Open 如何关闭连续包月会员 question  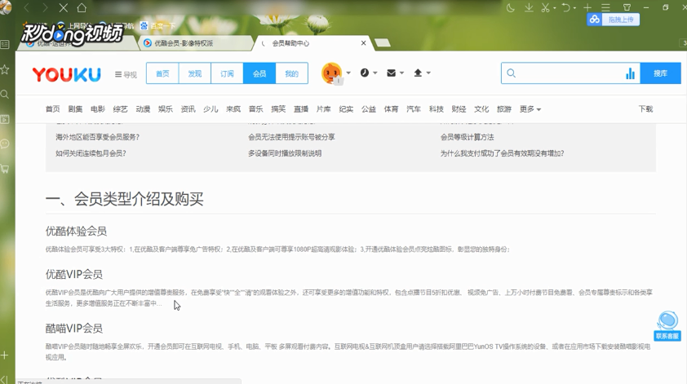[x=91, y=153]
